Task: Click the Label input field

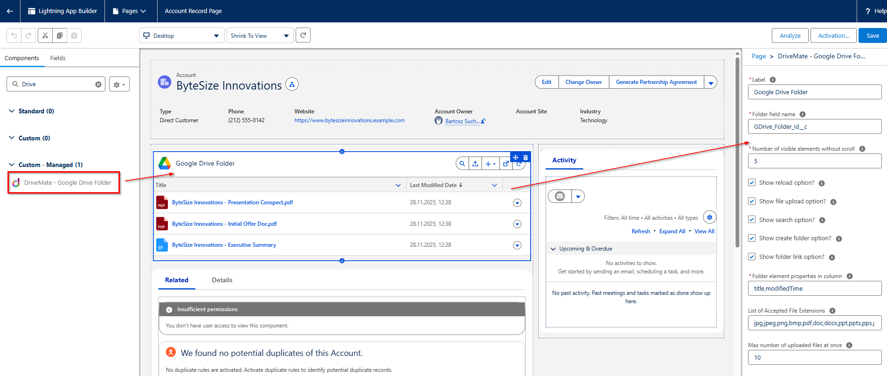Action: point(815,92)
